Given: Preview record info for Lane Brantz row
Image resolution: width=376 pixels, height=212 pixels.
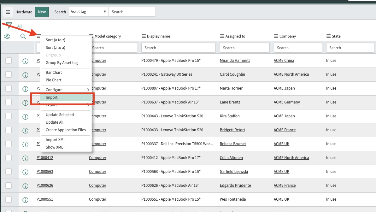Looking at the screenshot, I should coord(25,103).
